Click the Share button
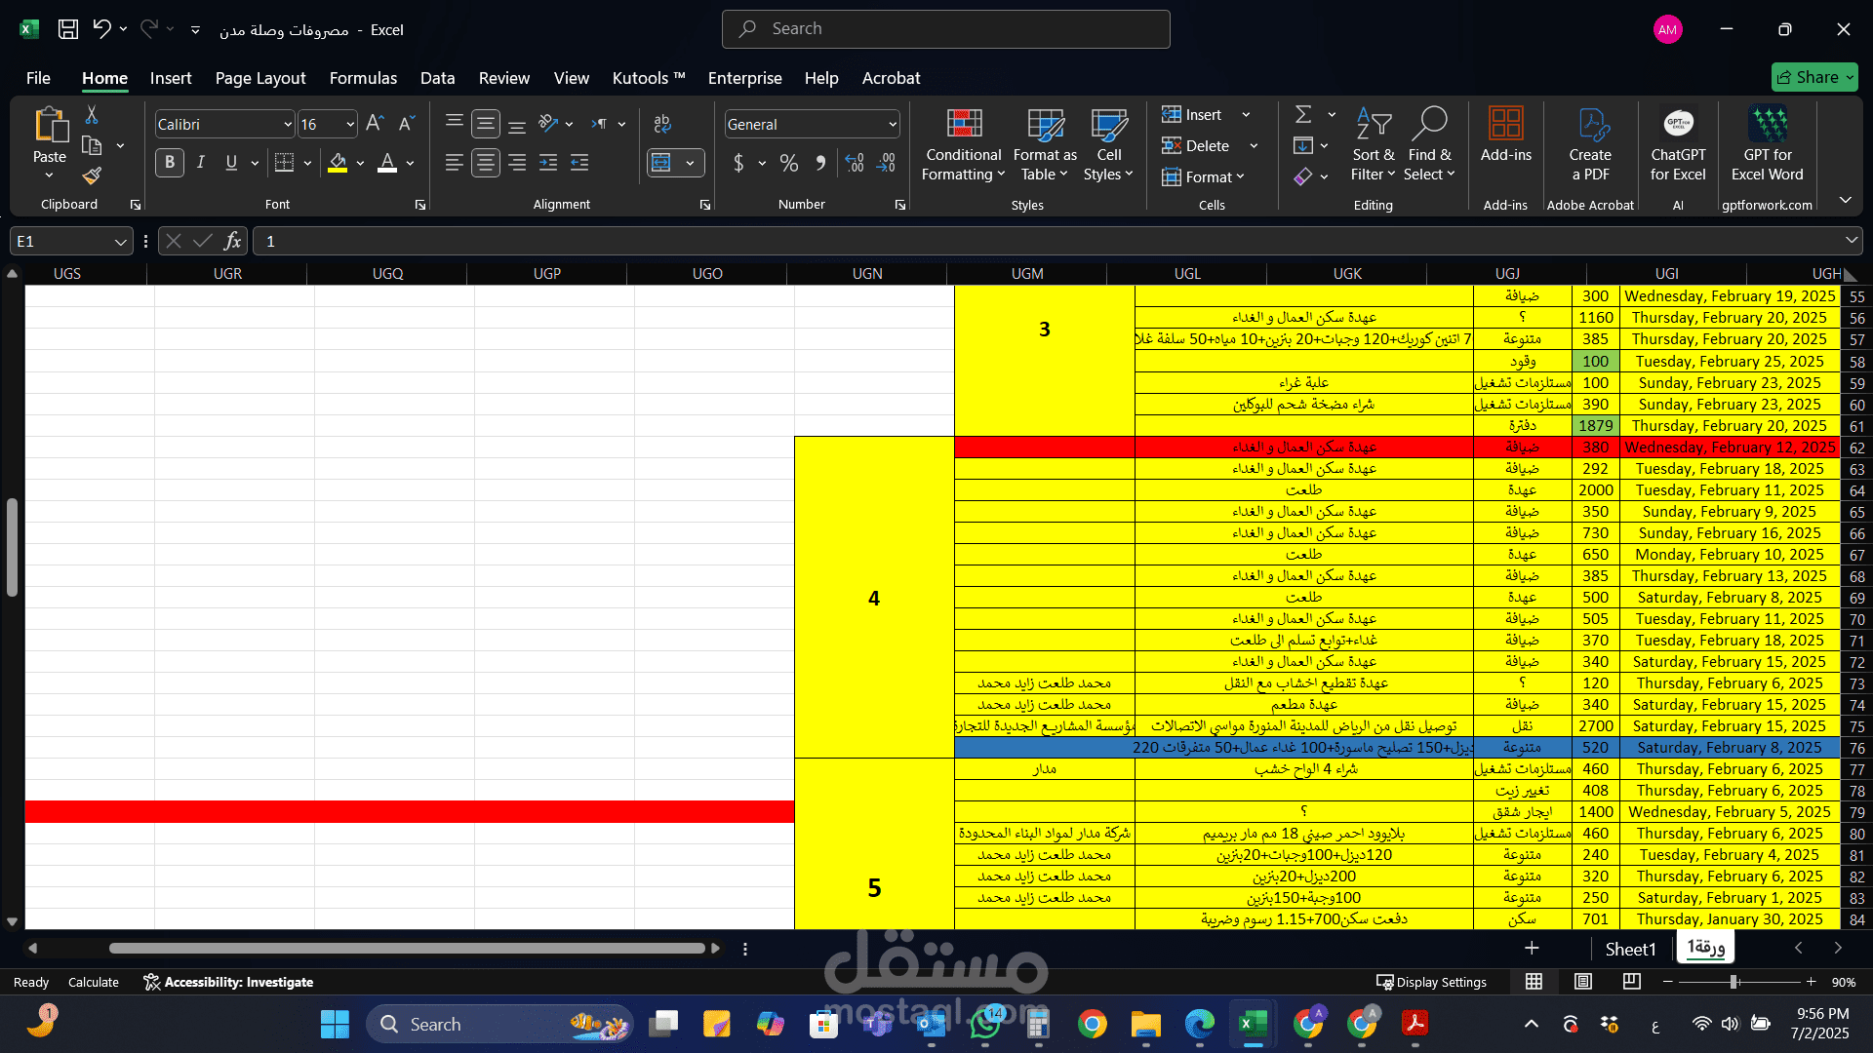This screenshot has width=1873, height=1053. [x=1814, y=77]
